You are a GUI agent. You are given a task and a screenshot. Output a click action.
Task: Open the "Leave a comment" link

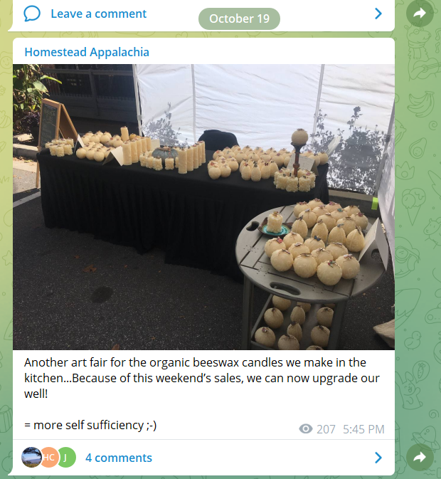point(98,14)
